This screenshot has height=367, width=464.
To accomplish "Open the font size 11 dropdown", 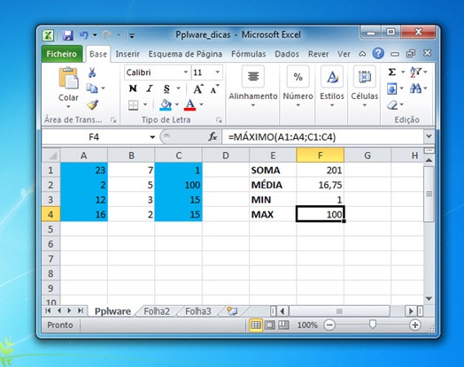I will point(218,73).
